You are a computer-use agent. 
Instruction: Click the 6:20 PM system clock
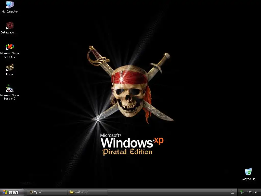tap(252, 192)
